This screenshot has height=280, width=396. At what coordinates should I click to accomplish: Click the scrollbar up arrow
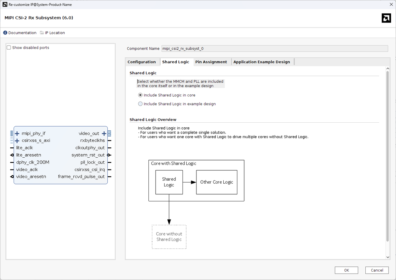point(388,68)
